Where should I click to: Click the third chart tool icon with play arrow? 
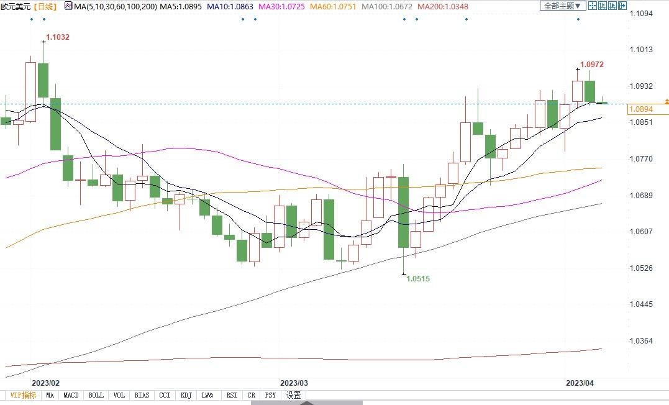[612, 6]
